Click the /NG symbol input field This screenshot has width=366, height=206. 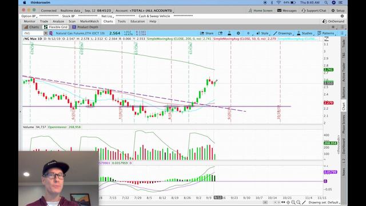click(x=33, y=33)
